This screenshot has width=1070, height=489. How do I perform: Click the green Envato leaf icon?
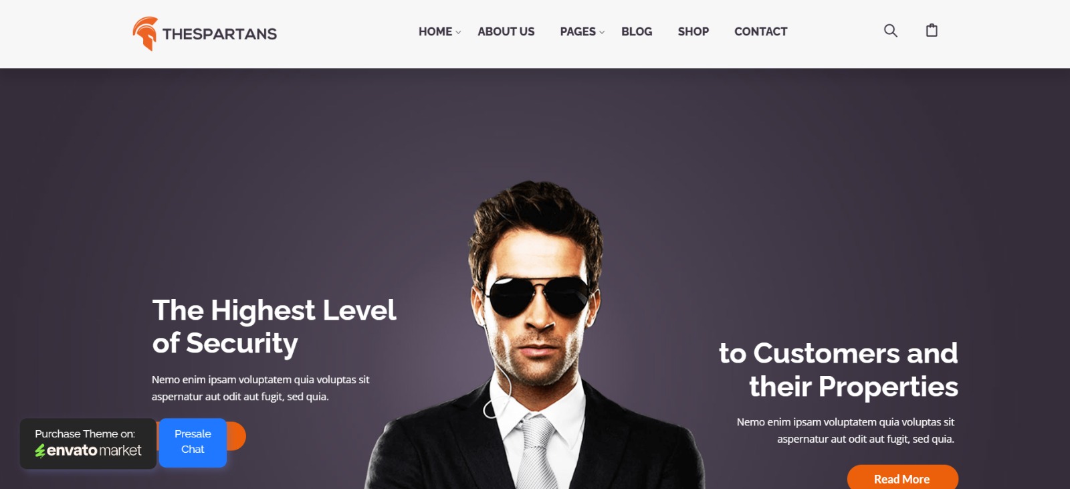tap(40, 451)
